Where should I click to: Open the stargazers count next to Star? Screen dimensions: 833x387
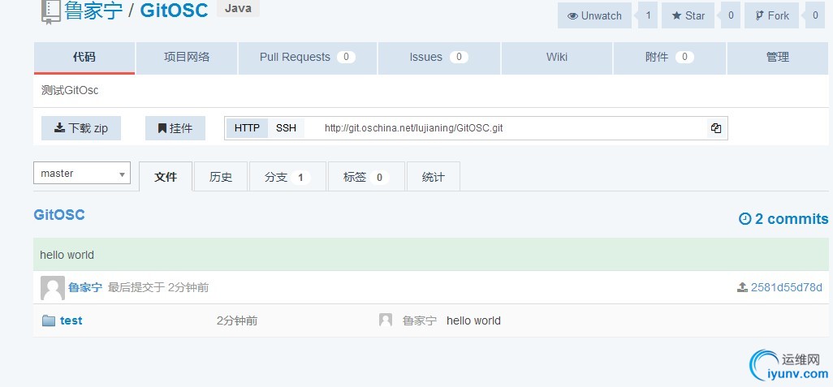coord(731,15)
